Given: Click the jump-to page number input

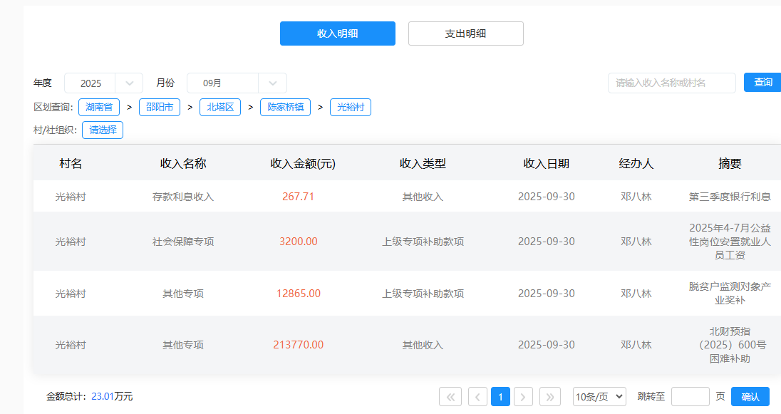Looking at the screenshot, I should pos(690,397).
